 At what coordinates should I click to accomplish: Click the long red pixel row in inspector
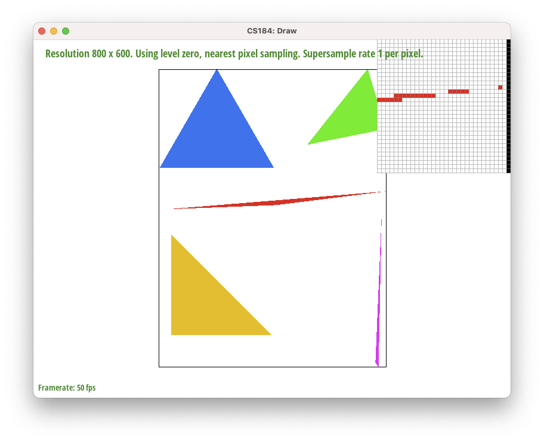(x=415, y=96)
